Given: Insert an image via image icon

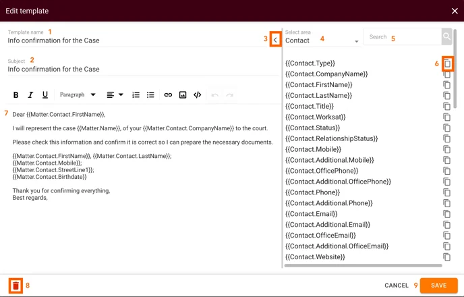Looking at the screenshot, I should [183, 94].
